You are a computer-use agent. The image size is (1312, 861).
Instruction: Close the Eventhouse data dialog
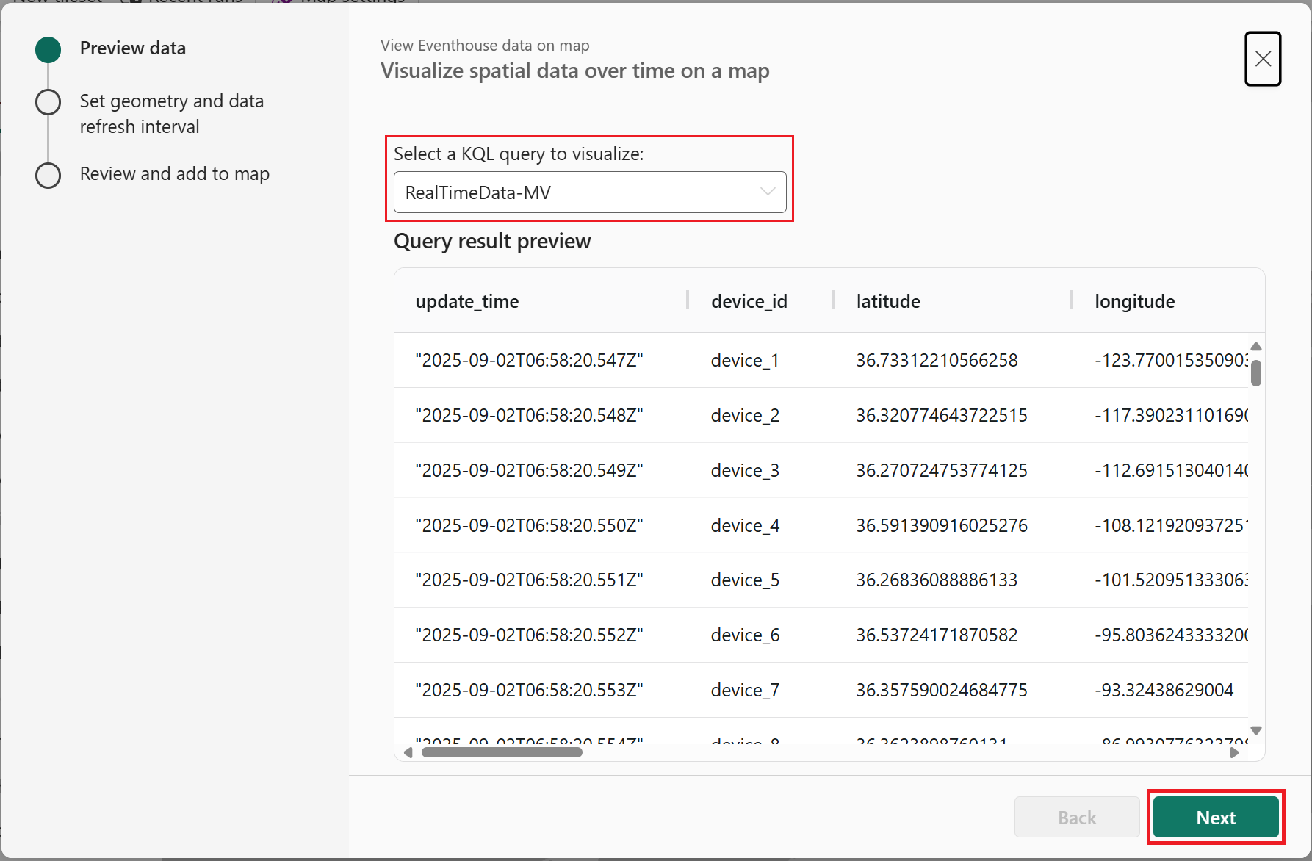point(1262,59)
